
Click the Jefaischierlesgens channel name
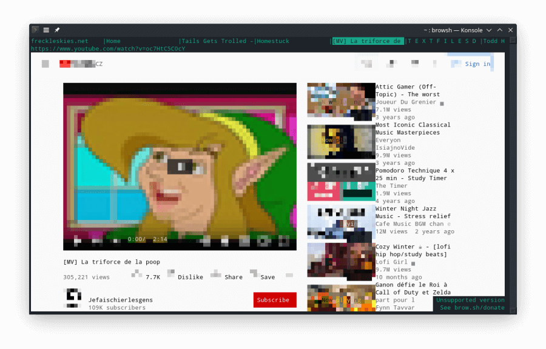pos(121,300)
